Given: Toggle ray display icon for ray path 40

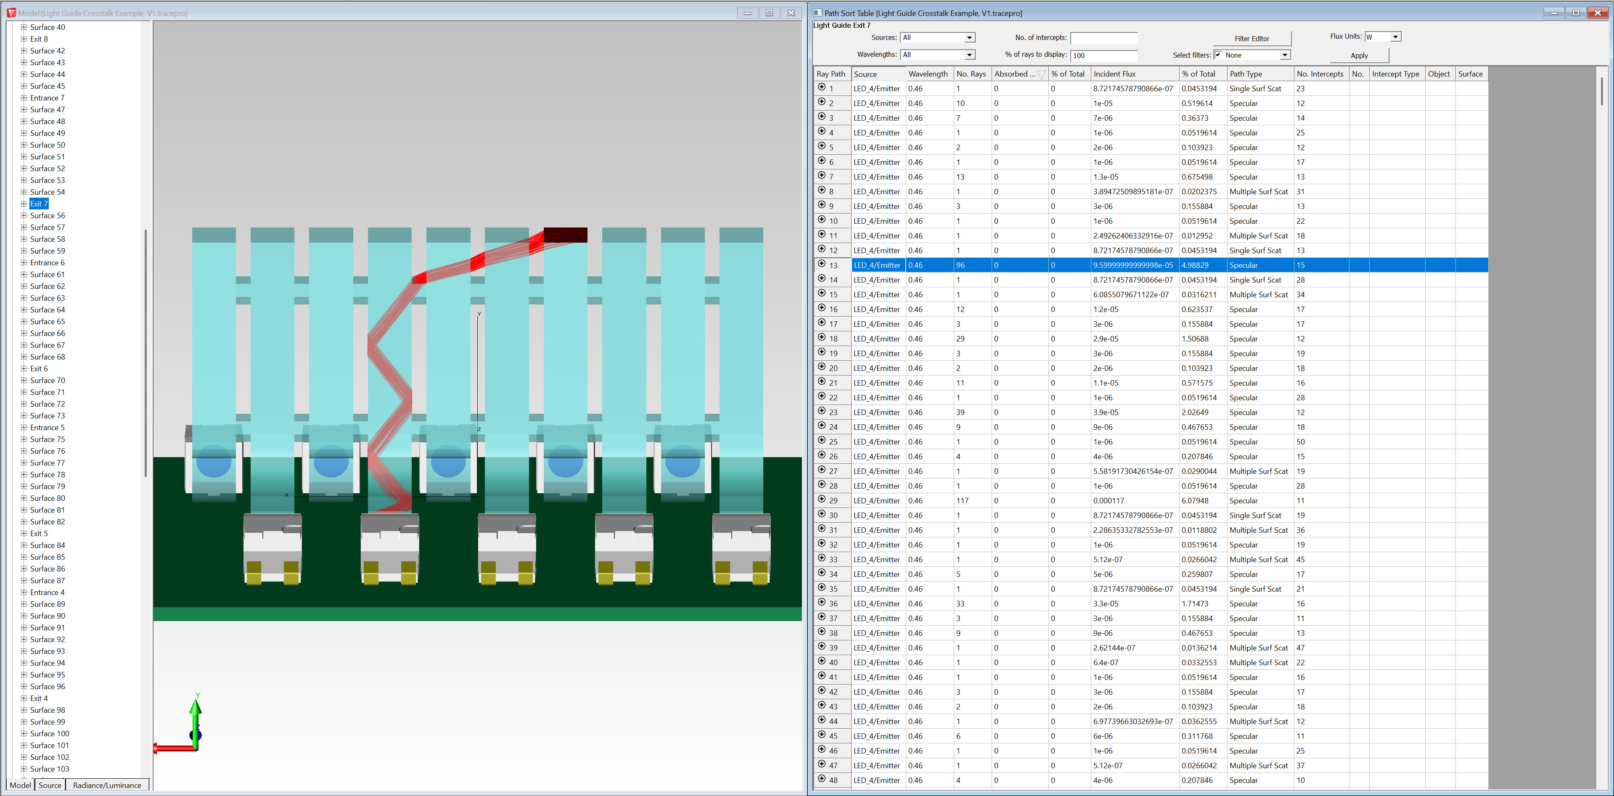Looking at the screenshot, I should 821,661.
